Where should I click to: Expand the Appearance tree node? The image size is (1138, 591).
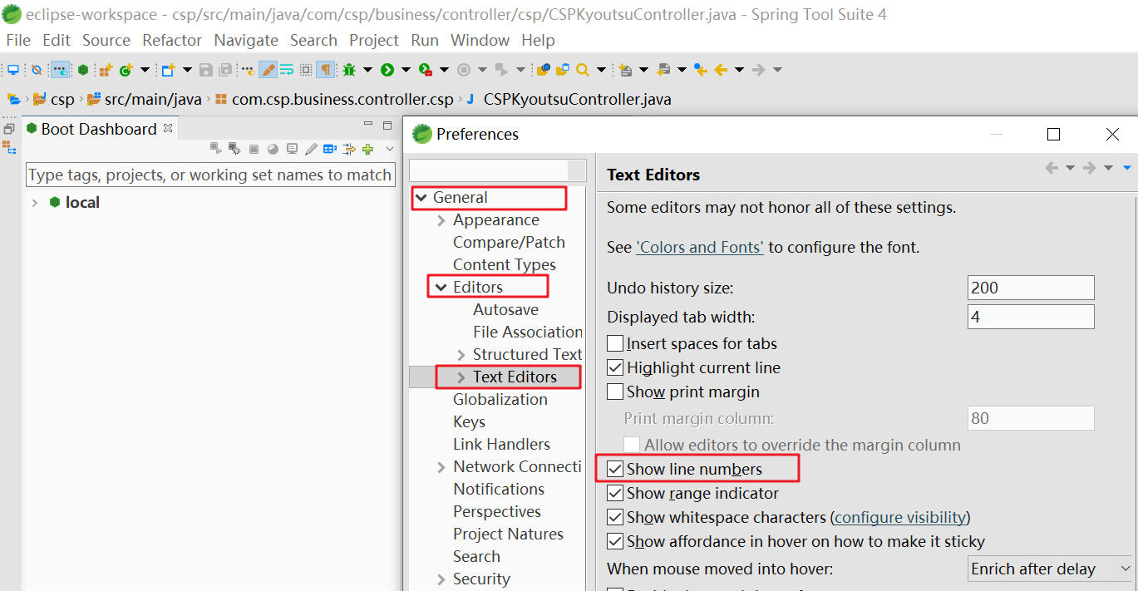(x=441, y=220)
